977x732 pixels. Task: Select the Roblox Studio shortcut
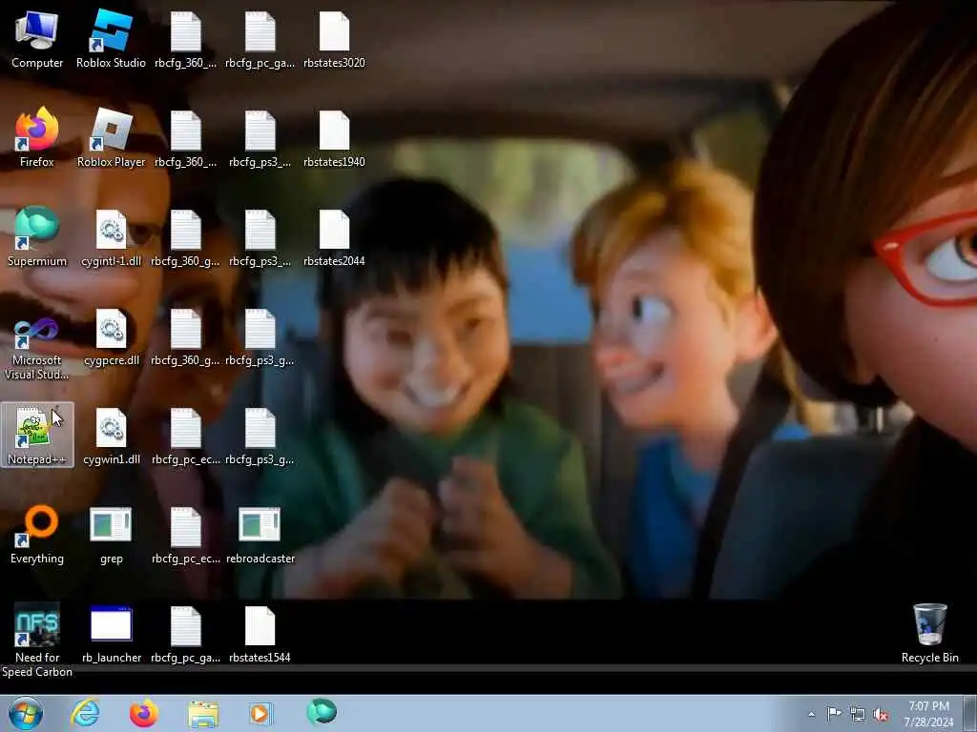(x=111, y=40)
